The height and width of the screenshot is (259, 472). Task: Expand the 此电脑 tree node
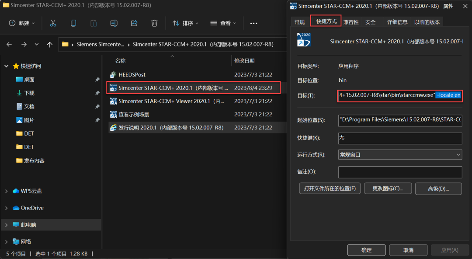click(x=6, y=225)
